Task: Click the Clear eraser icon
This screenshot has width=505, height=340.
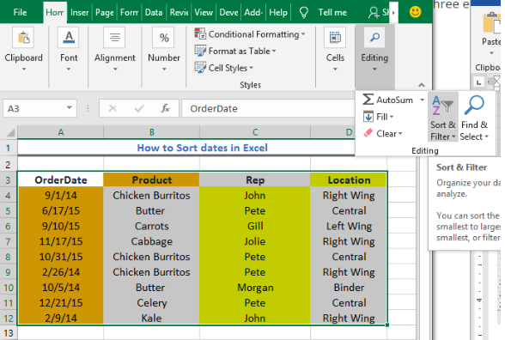Action: coord(368,133)
